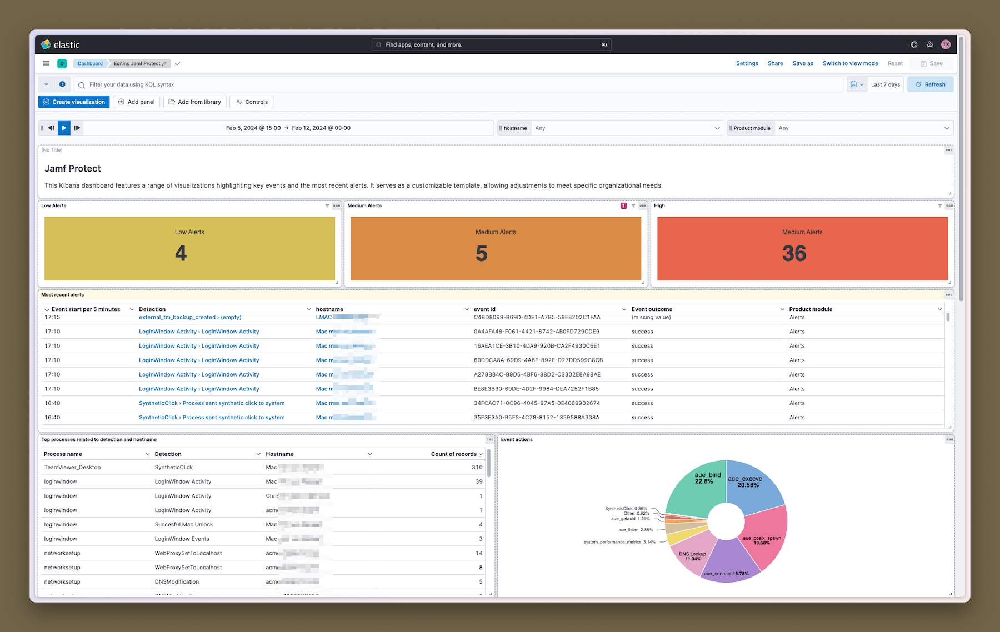Go to the Dashboard breadcrumb

point(90,63)
